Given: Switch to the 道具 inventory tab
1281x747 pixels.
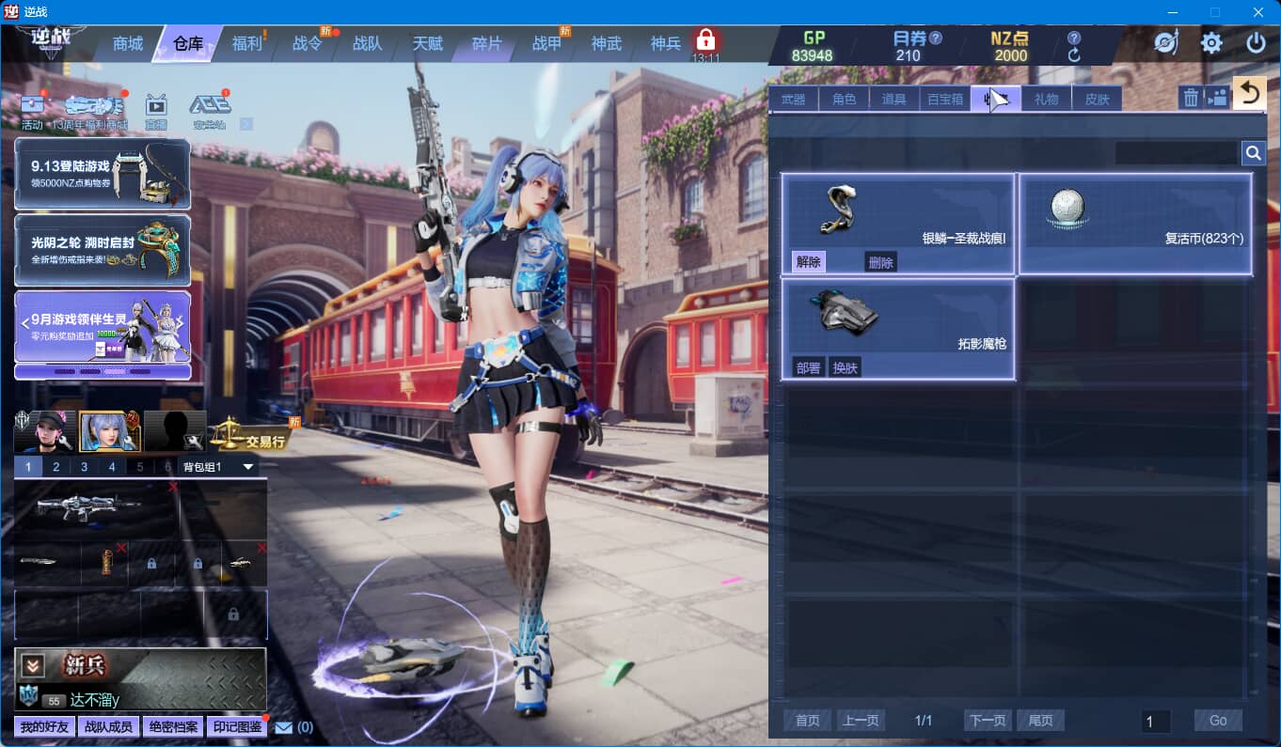Looking at the screenshot, I should (894, 99).
